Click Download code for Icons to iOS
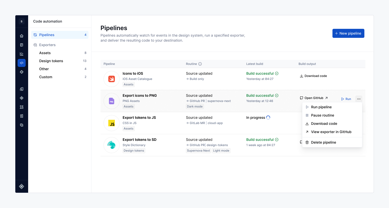 click(x=313, y=76)
